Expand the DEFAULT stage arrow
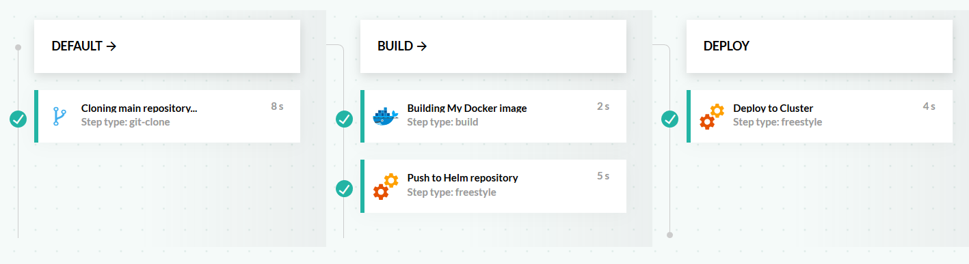Viewport: 969px width, 264px height. [x=111, y=46]
